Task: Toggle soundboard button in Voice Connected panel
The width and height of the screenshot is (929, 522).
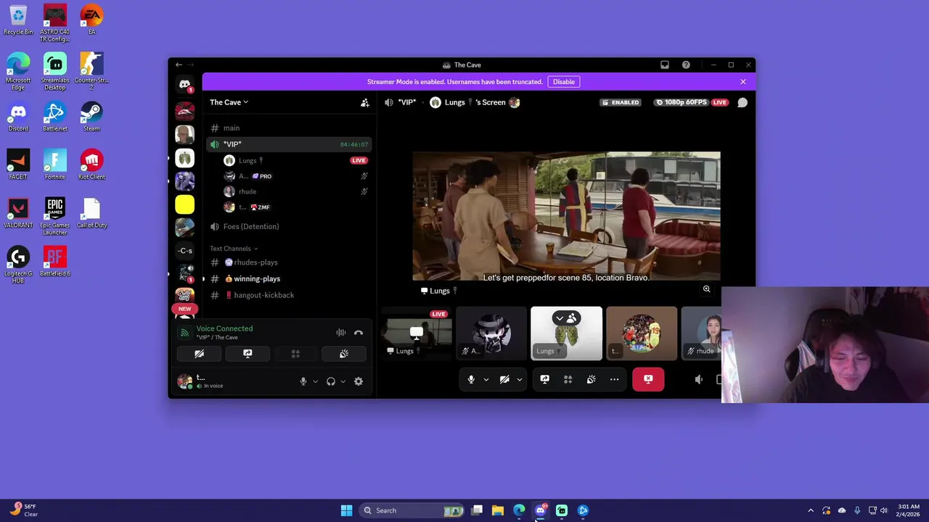Action: [344, 354]
